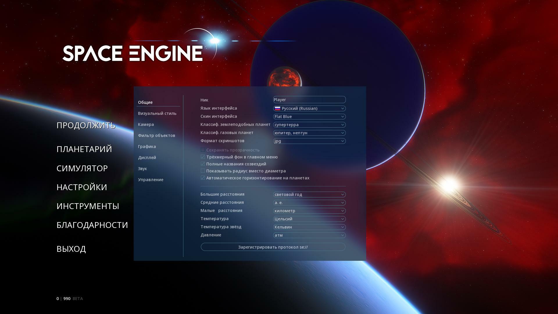Open Давление dropdown (атм)

tap(309, 235)
